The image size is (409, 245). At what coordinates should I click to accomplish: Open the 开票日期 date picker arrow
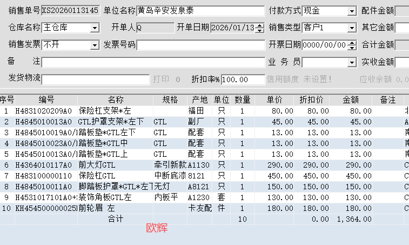tap(352, 45)
